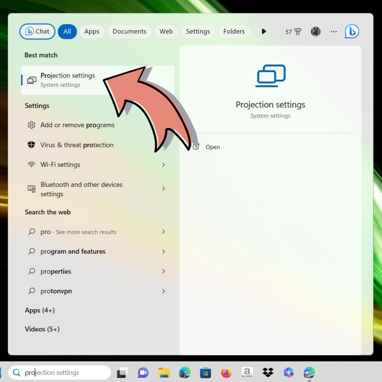Open Virus & threat protection result
The height and width of the screenshot is (382, 382).
pyautogui.click(x=98, y=145)
